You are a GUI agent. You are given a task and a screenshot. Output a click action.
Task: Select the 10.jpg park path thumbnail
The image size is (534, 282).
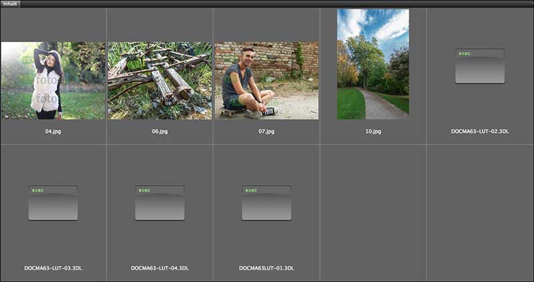(x=373, y=64)
